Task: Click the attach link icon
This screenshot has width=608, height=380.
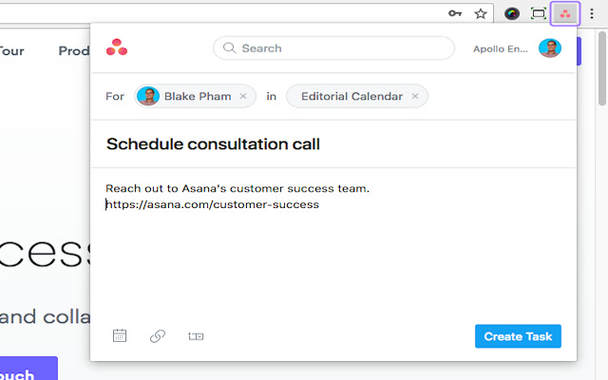Action: (158, 335)
